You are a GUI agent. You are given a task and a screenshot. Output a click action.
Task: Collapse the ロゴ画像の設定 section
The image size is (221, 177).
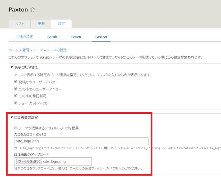pyautogui.click(x=12, y=117)
